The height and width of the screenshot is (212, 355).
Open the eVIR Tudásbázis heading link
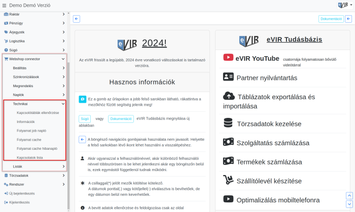pyautogui.click(x=294, y=39)
